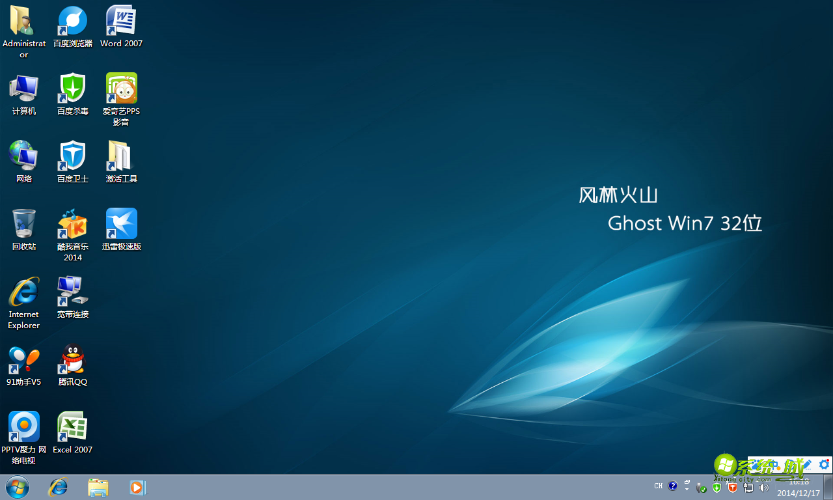Open the volume slider from the speaker icon
Image resolution: width=833 pixels, height=500 pixels.
point(763,487)
